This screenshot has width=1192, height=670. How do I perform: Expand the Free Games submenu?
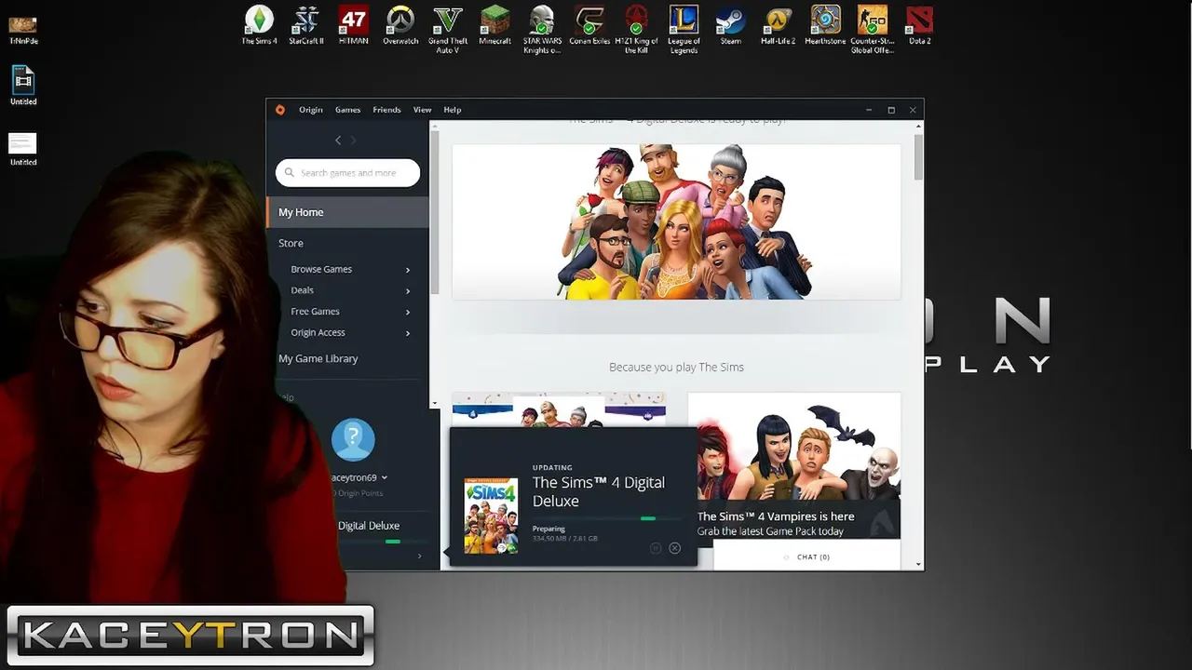408,313
